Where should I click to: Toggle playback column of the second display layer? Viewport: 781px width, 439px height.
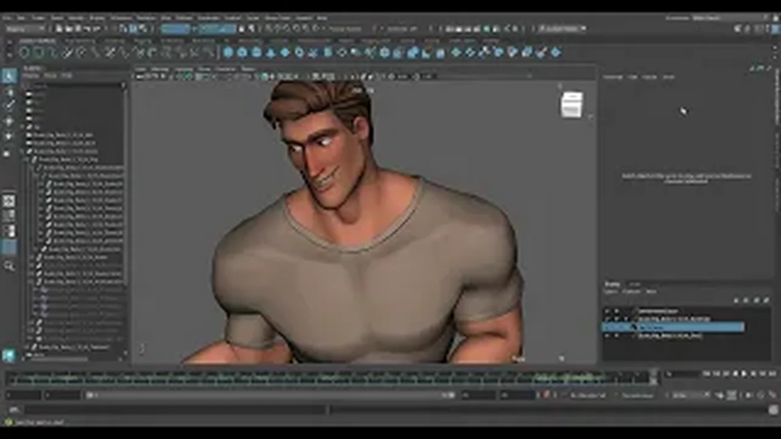coord(616,319)
